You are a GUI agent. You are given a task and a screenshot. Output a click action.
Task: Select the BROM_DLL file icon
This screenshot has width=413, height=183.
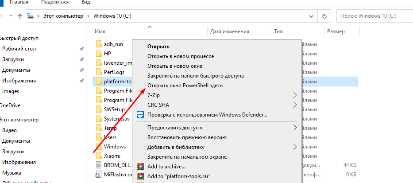coord(99,165)
